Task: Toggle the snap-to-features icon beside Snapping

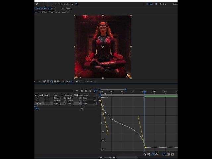Action: 76,4
